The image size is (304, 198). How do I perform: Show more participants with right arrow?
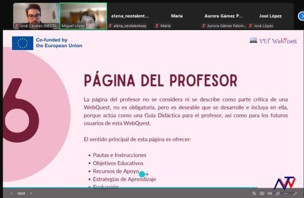click(301, 16)
